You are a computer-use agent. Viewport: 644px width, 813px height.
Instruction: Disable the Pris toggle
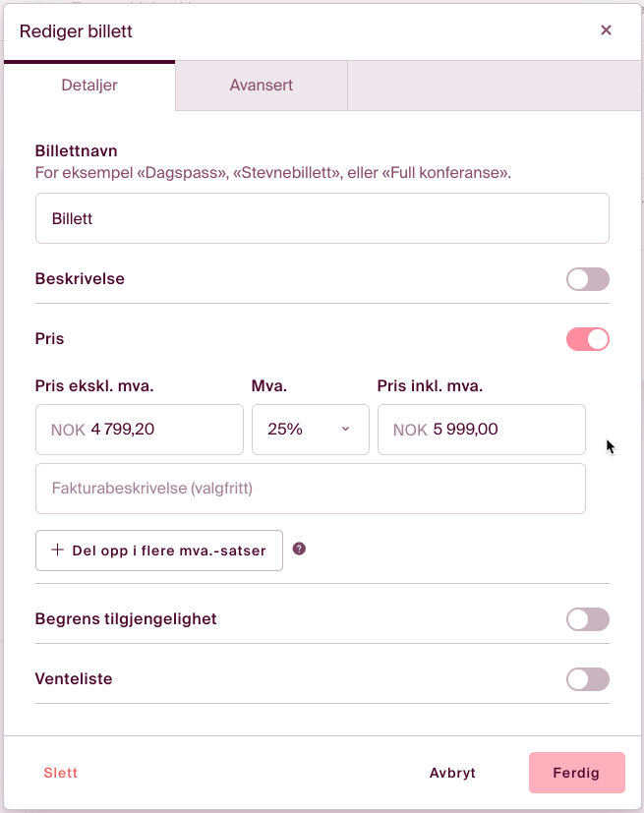(587, 338)
